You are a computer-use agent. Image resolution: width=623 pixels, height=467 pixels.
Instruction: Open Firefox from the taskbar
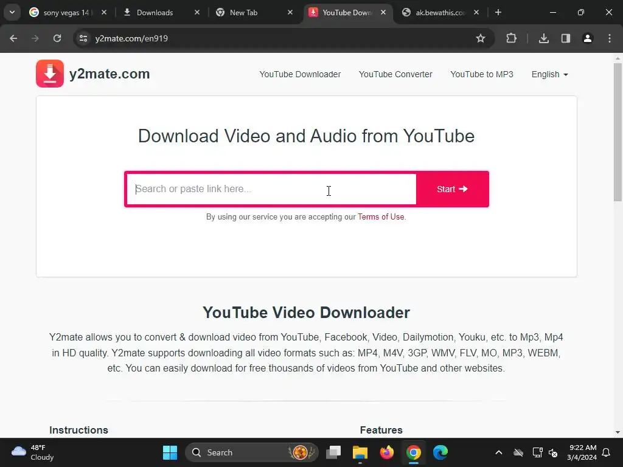point(386,452)
